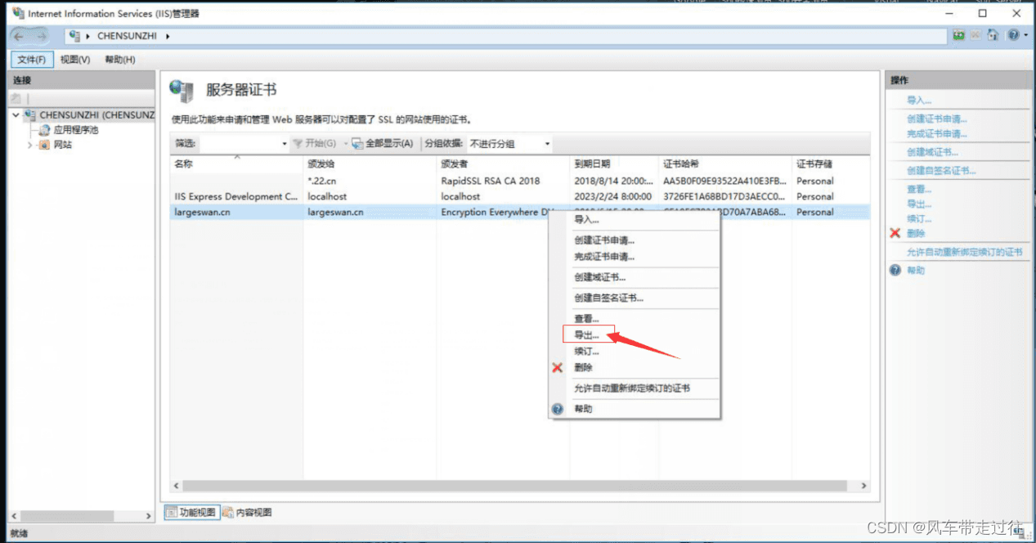Click 创建自签名证书 link in Actions pane
This screenshot has width=1036, height=543.
(940, 171)
